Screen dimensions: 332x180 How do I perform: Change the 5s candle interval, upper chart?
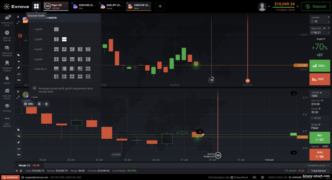[19, 61]
